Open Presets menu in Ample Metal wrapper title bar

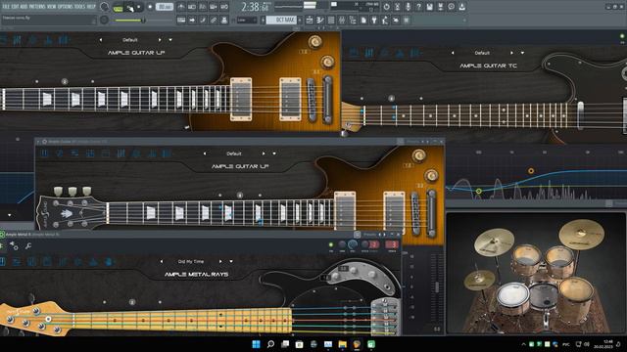[370, 235]
